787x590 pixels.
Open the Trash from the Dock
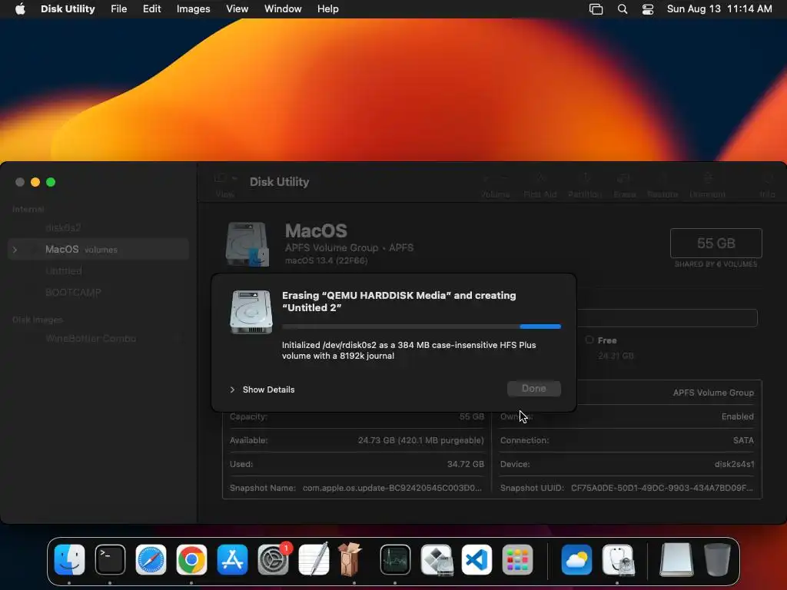(717, 559)
